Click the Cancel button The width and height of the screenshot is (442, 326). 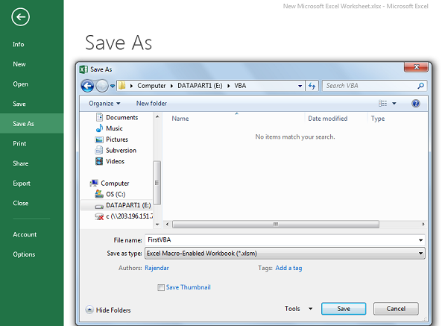coord(396,309)
